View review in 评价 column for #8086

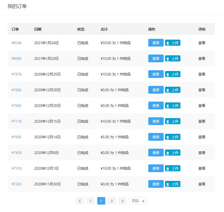(202, 59)
